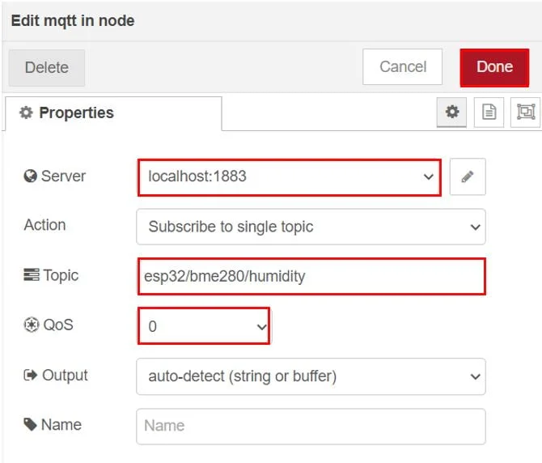The width and height of the screenshot is (542, 463).
Task: Focus the empty Name input field
Action: 311,427
